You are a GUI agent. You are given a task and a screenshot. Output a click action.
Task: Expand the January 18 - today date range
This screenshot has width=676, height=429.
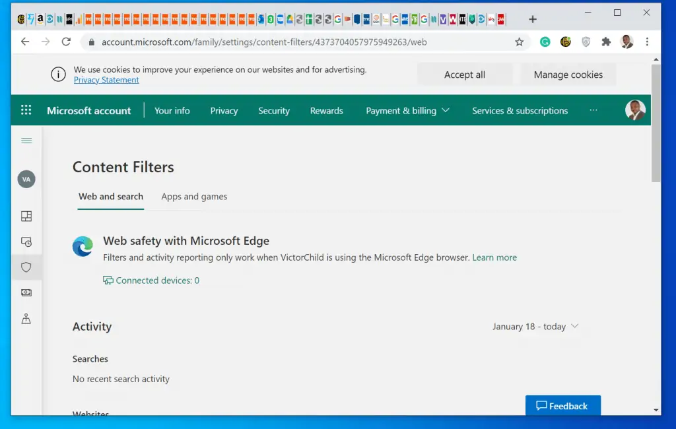pos(535,327)
